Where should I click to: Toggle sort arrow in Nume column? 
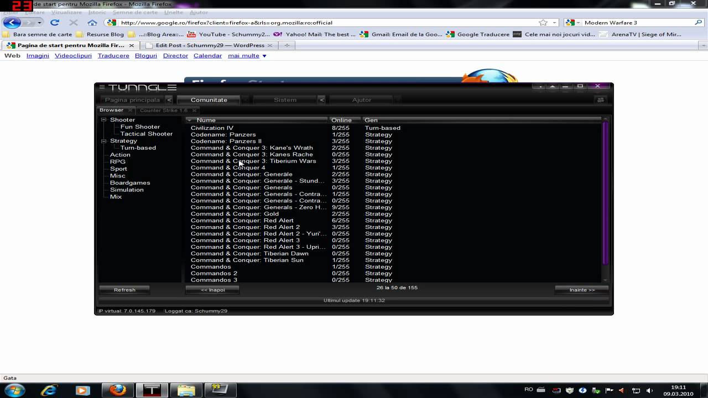pyautogui.click(x=189, y=120)
